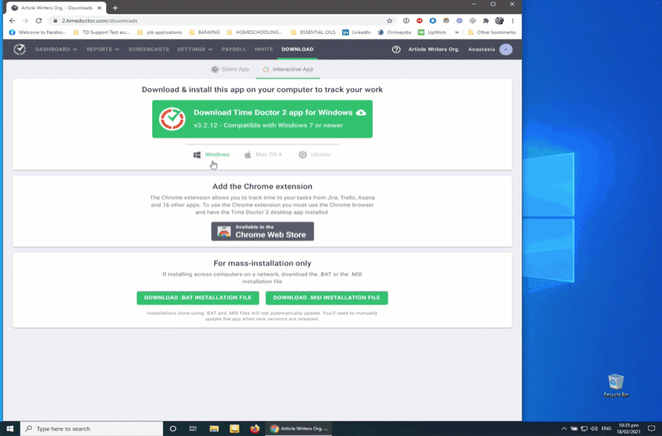Screen dimensions: 662x436
Task: Click the blue bookmark extension icon
Action: point(433,21)
